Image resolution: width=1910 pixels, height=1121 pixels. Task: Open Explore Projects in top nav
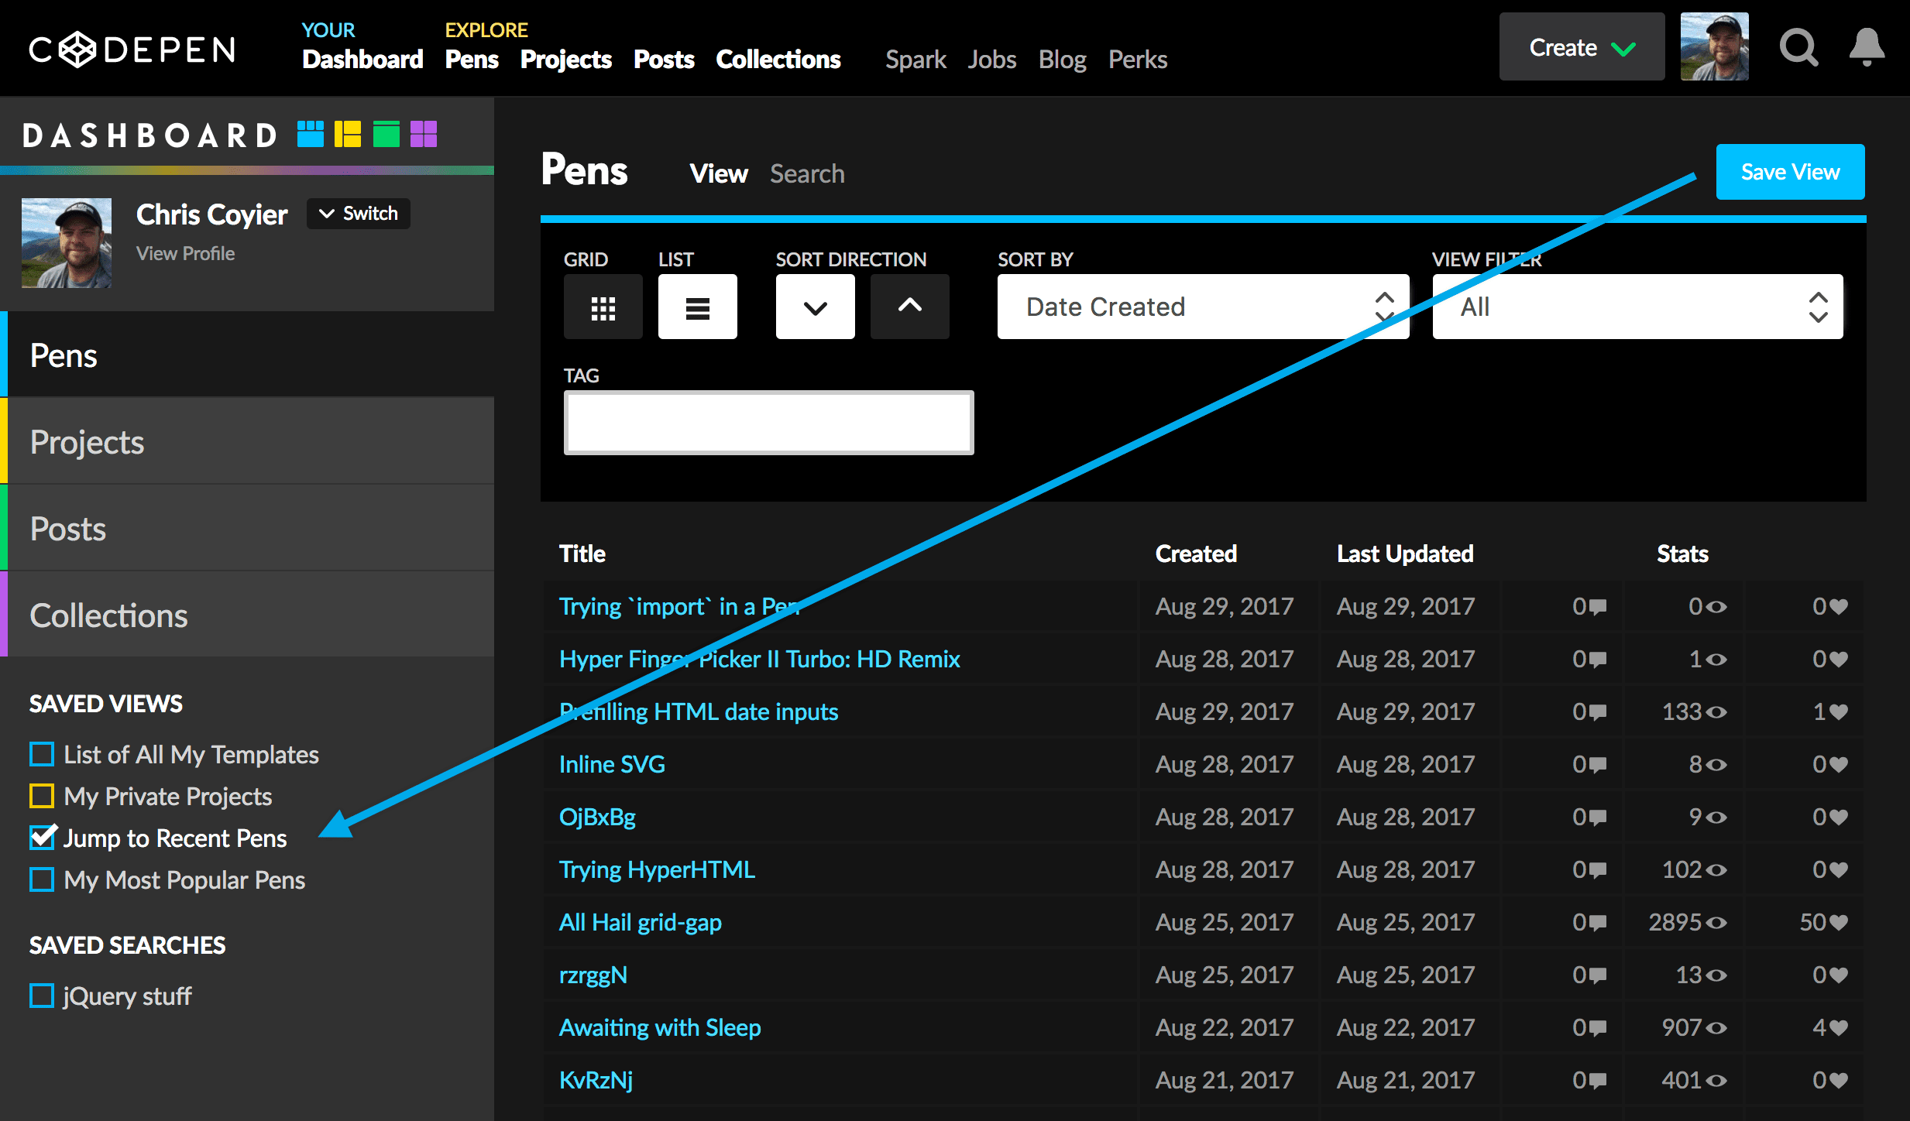pos(566,60)
